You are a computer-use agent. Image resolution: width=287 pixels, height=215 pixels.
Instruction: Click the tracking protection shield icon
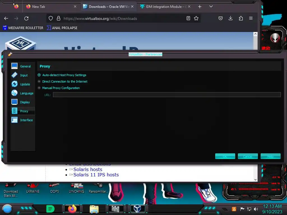[51, 18]
